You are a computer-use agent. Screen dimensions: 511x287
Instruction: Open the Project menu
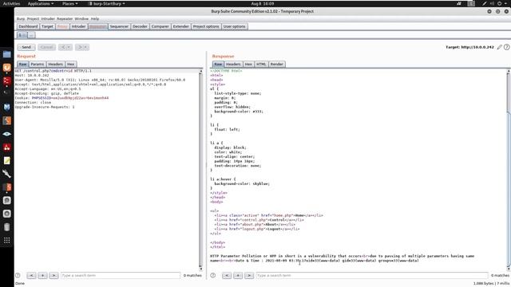click(x=33, y=19)
